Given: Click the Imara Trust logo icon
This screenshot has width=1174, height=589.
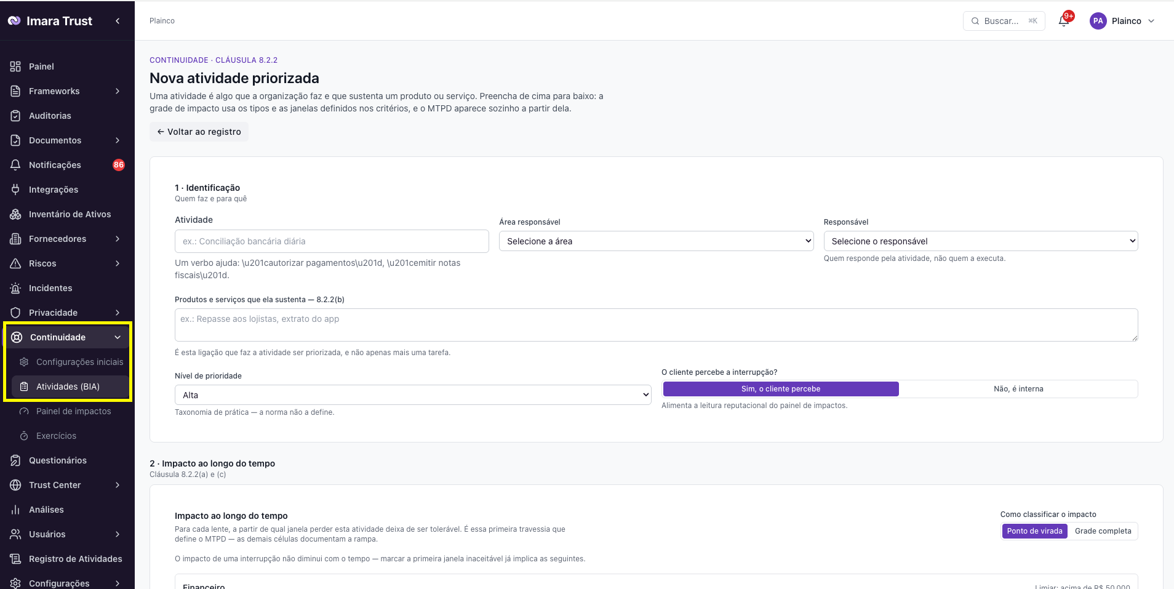Looking at the screenshot, I should coord(14,21).
